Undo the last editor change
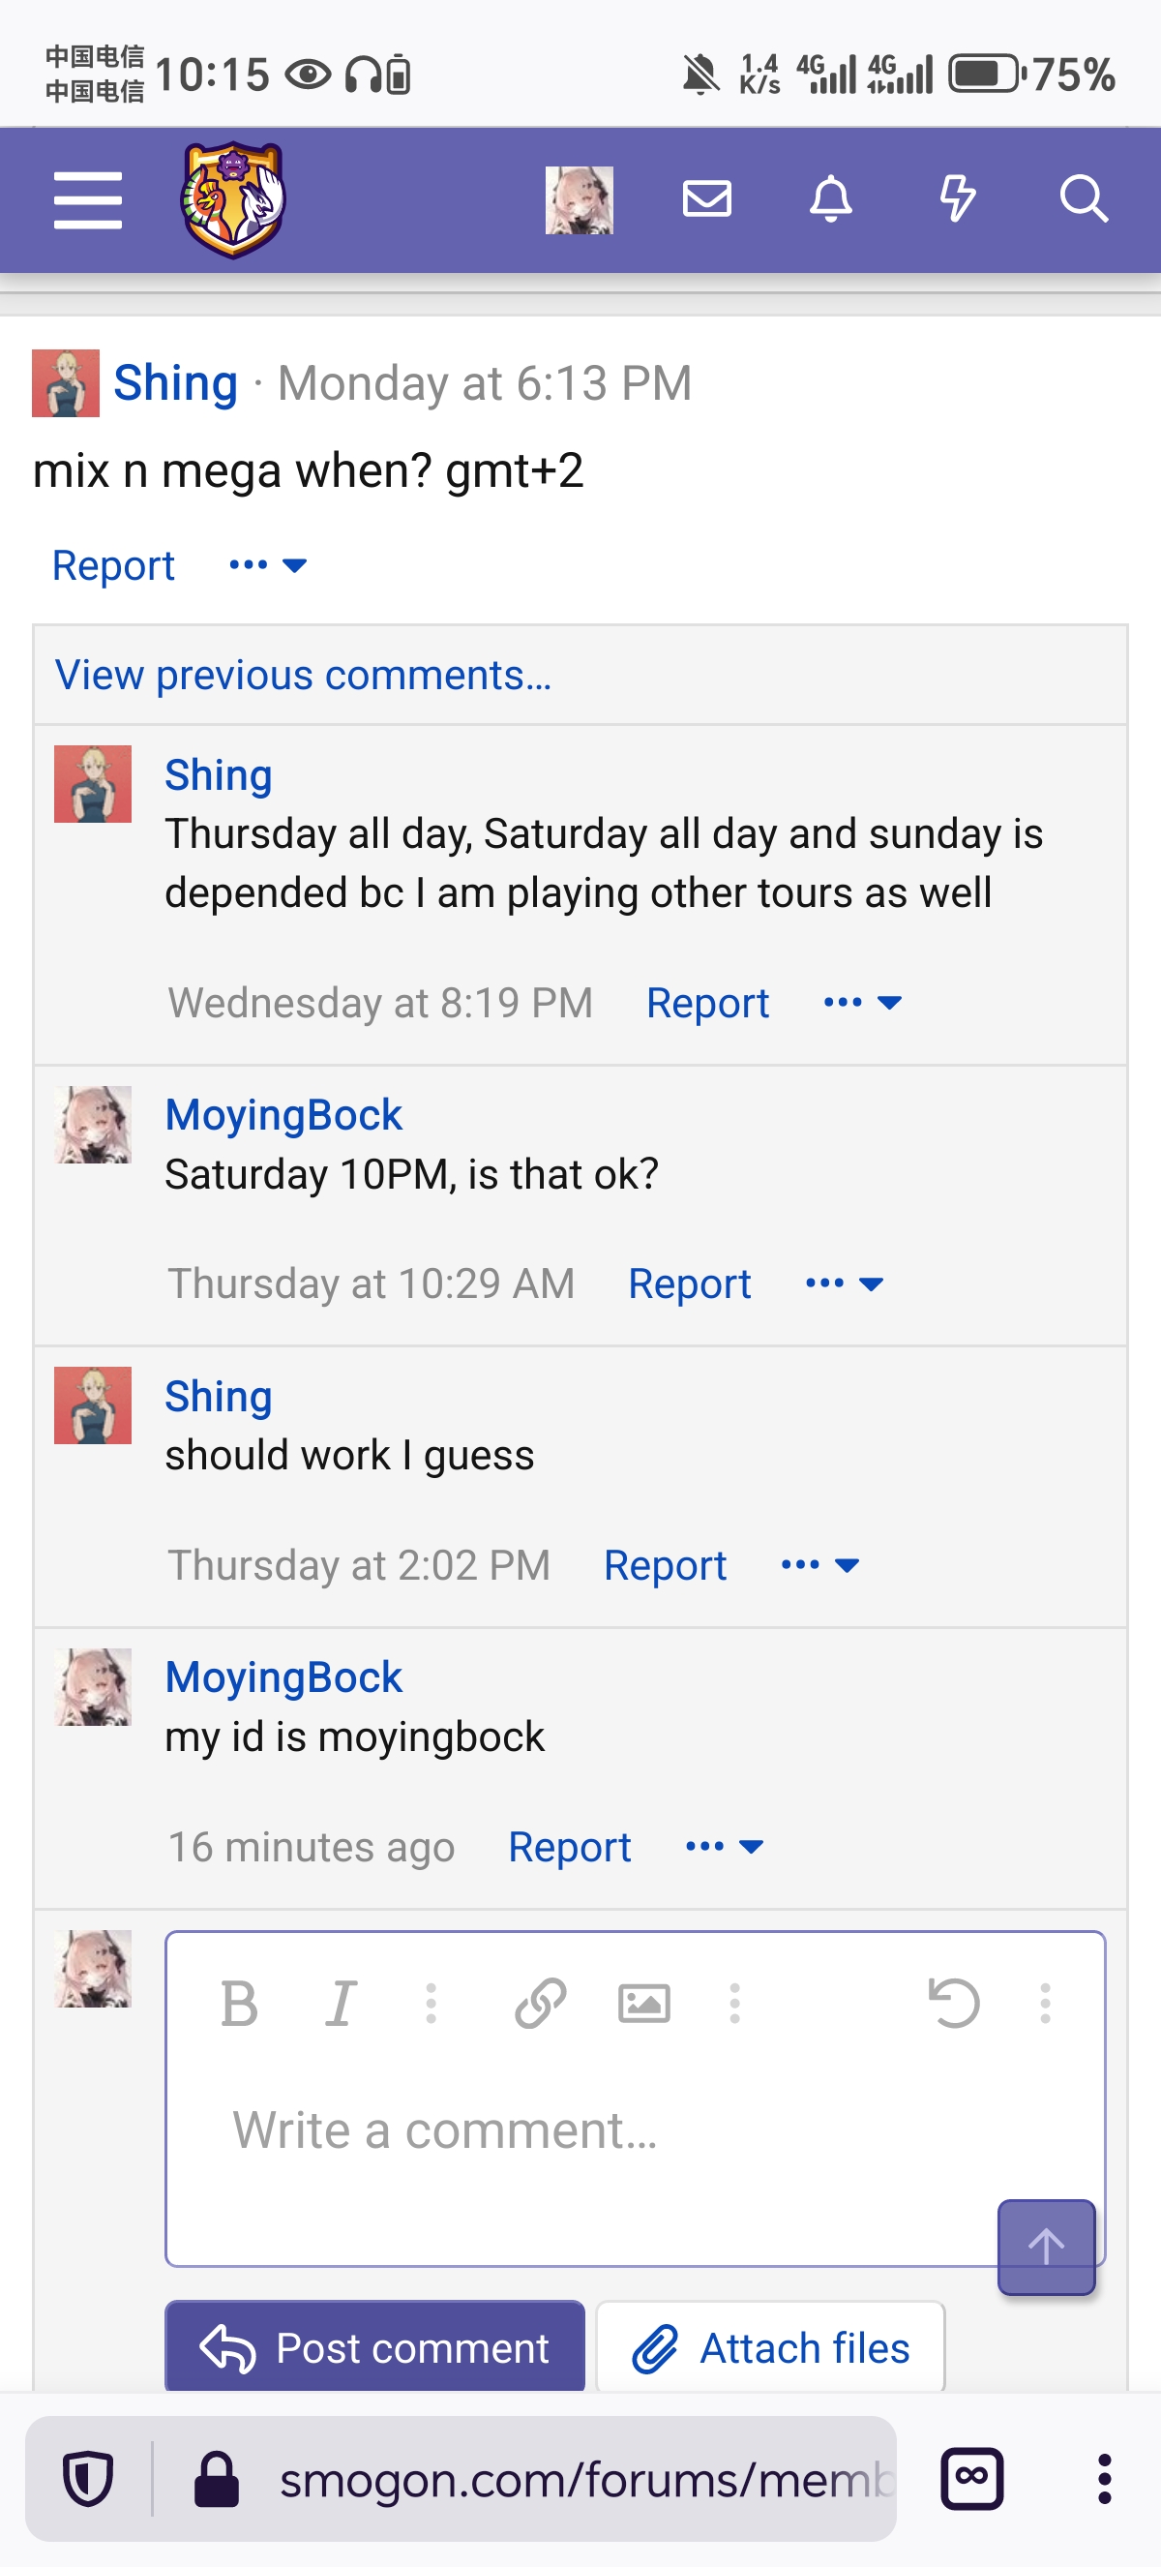Image resolution: width=1161 pixels, height=2567 pixels. tap(954, 2003)
